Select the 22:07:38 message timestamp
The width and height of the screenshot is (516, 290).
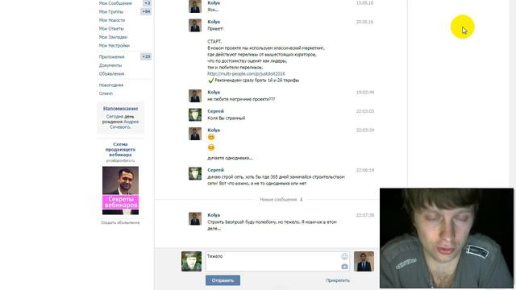point(365,215)
